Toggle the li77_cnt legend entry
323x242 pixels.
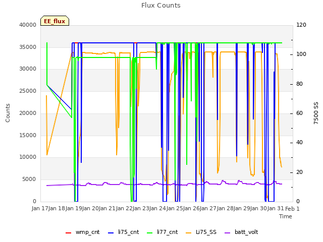[x=163, y=232]
